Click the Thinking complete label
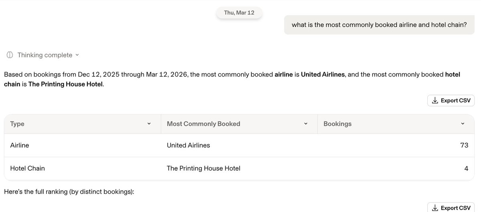 point(45,55)
